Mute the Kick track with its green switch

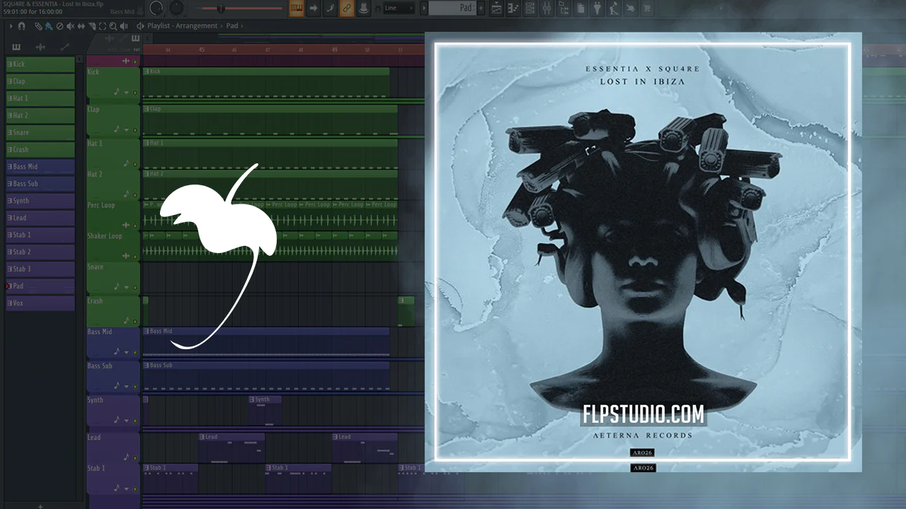click(135, 92)
